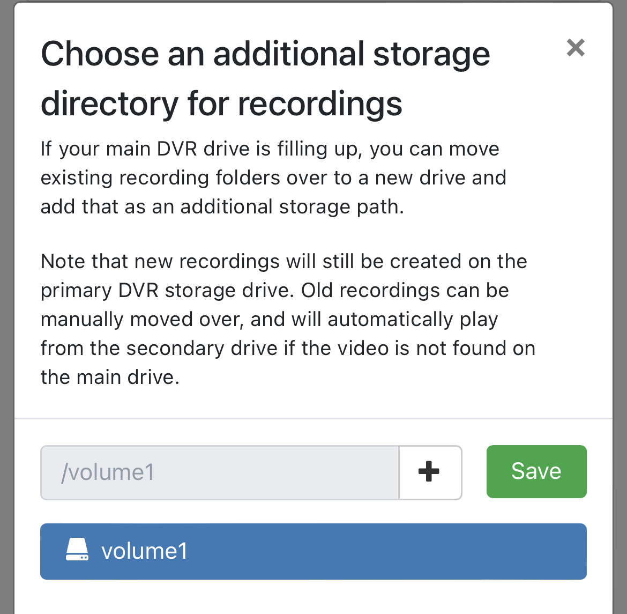
Task: Click the text "the main drive."
Action: pyautogui.click(x=110, y=378)
